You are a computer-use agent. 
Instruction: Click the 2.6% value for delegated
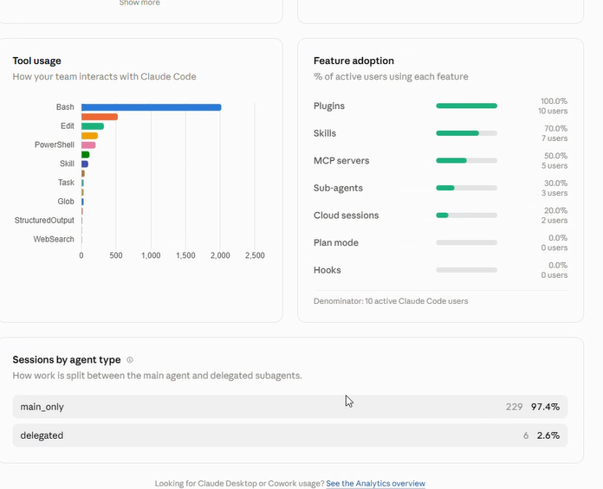coord(548,435)
